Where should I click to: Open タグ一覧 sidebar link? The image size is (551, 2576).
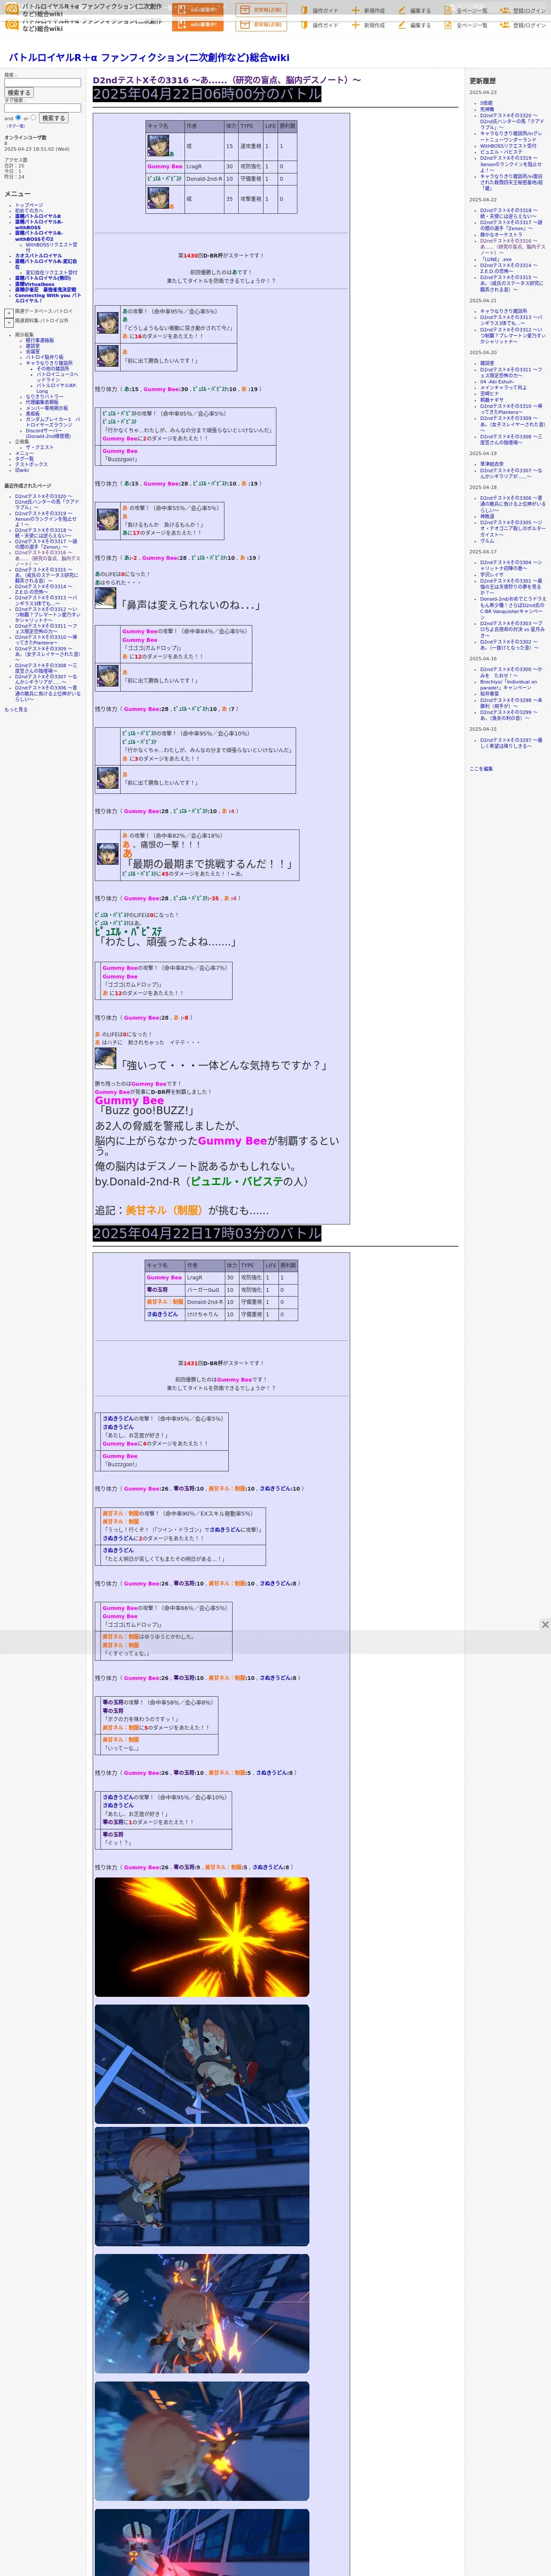24,458
